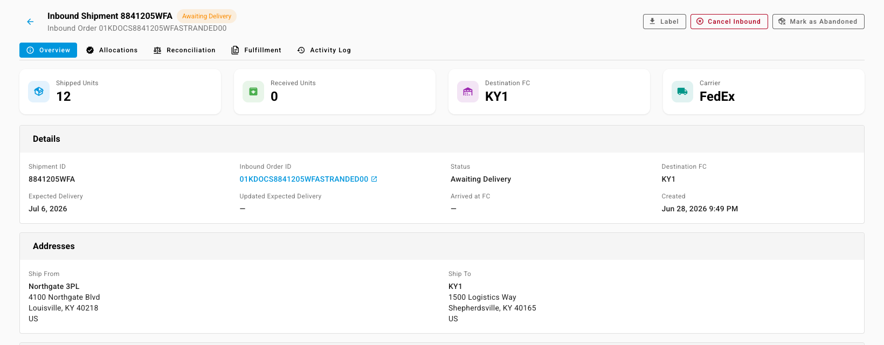Click the Shipped Units box icon
Image resolution: width=884 pixels, height=345 pixels.
click(39, 92)
